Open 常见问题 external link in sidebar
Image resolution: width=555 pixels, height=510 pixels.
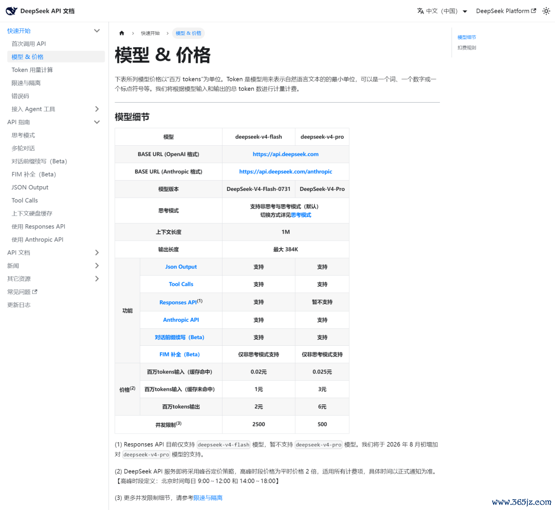pos(22,291)
